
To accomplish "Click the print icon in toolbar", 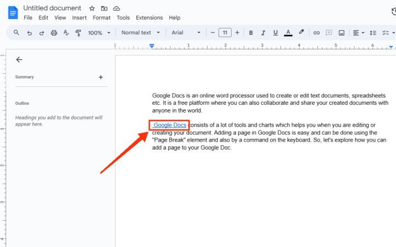I will [x=54, y=33].
